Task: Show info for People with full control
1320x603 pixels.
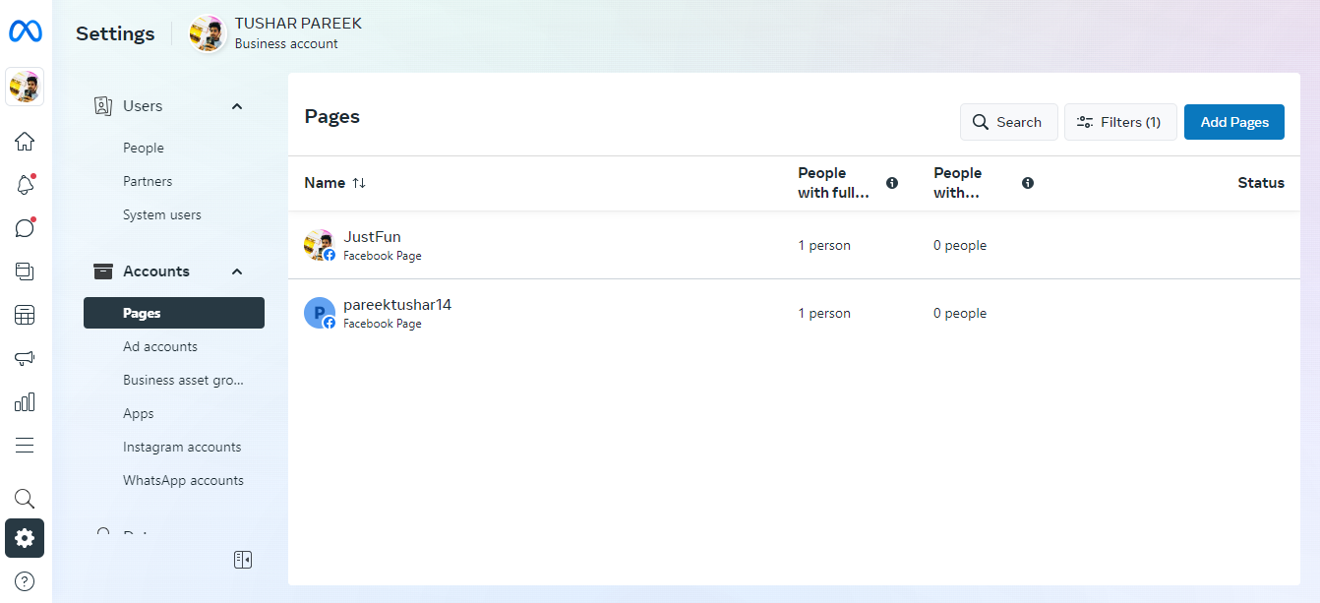Action: click(x=892, y=183)
